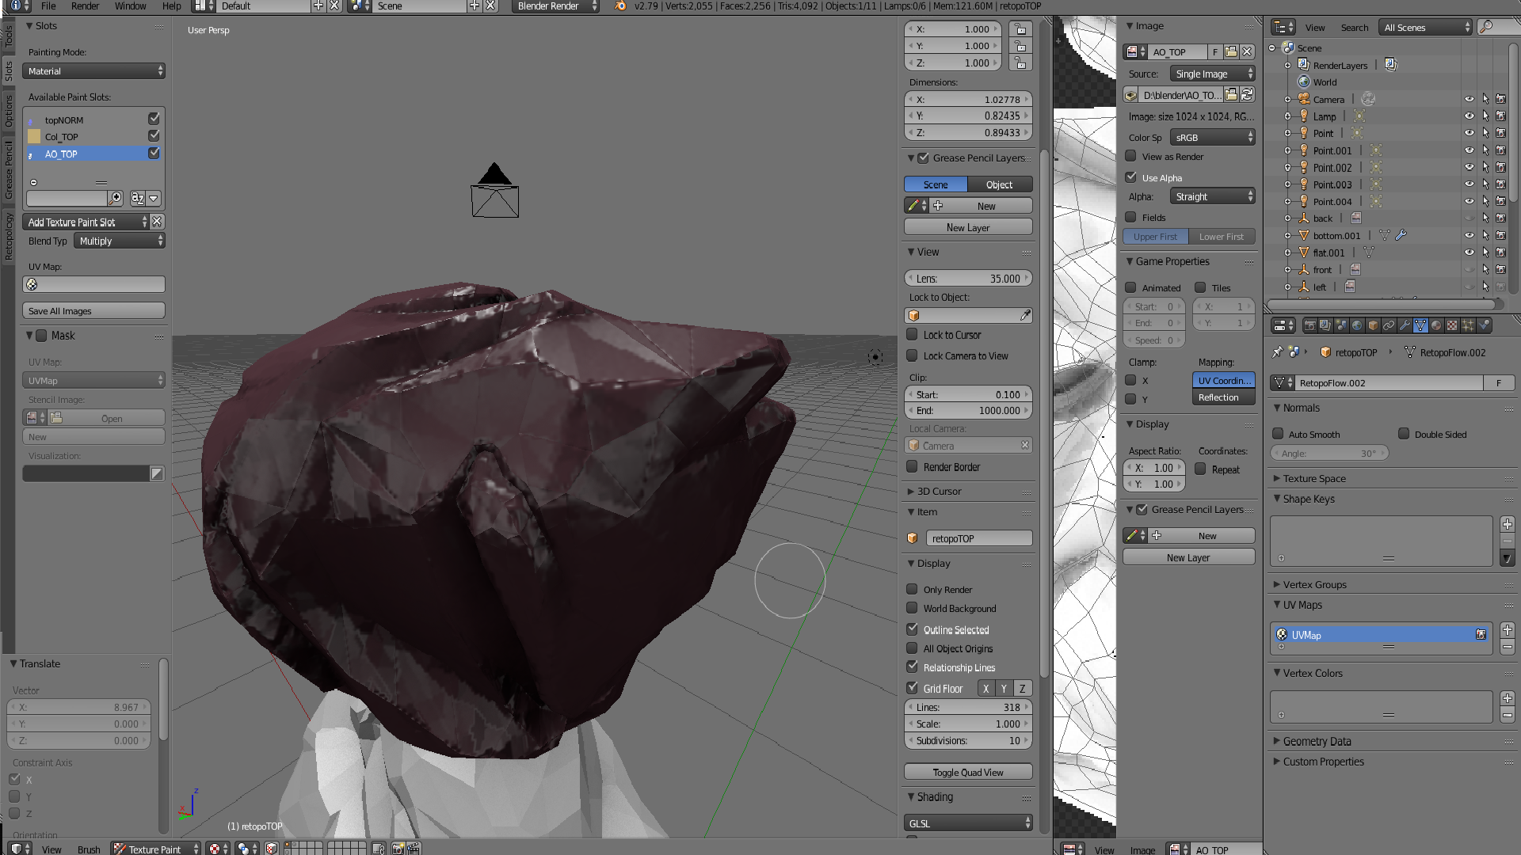Enable the Lock to Cursor checkbox
This screenshot has width=1521, height=855.
coord(913,335)
